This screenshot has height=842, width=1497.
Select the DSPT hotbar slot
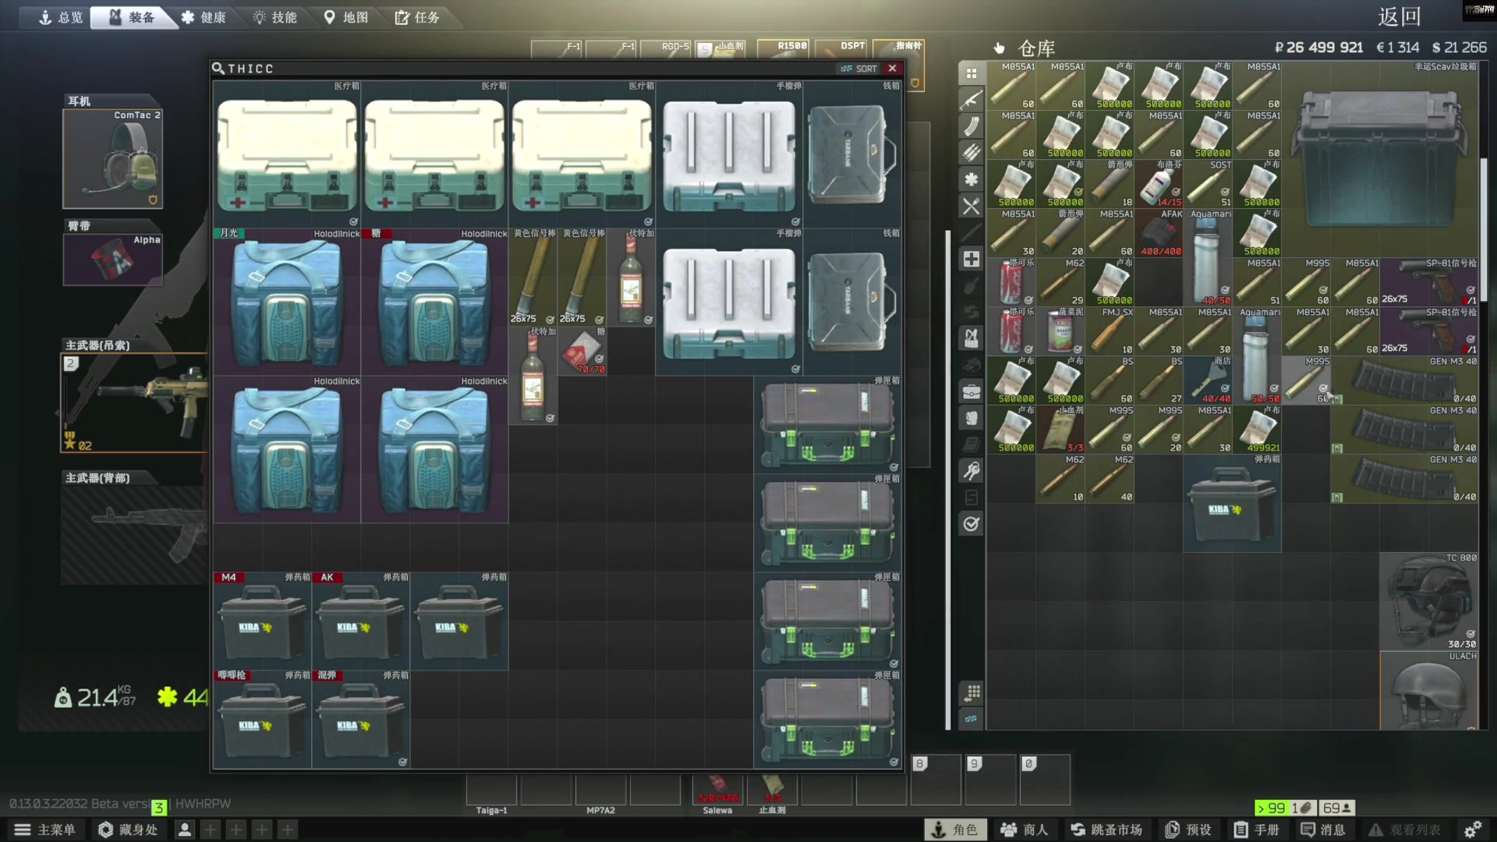[842, 49]
